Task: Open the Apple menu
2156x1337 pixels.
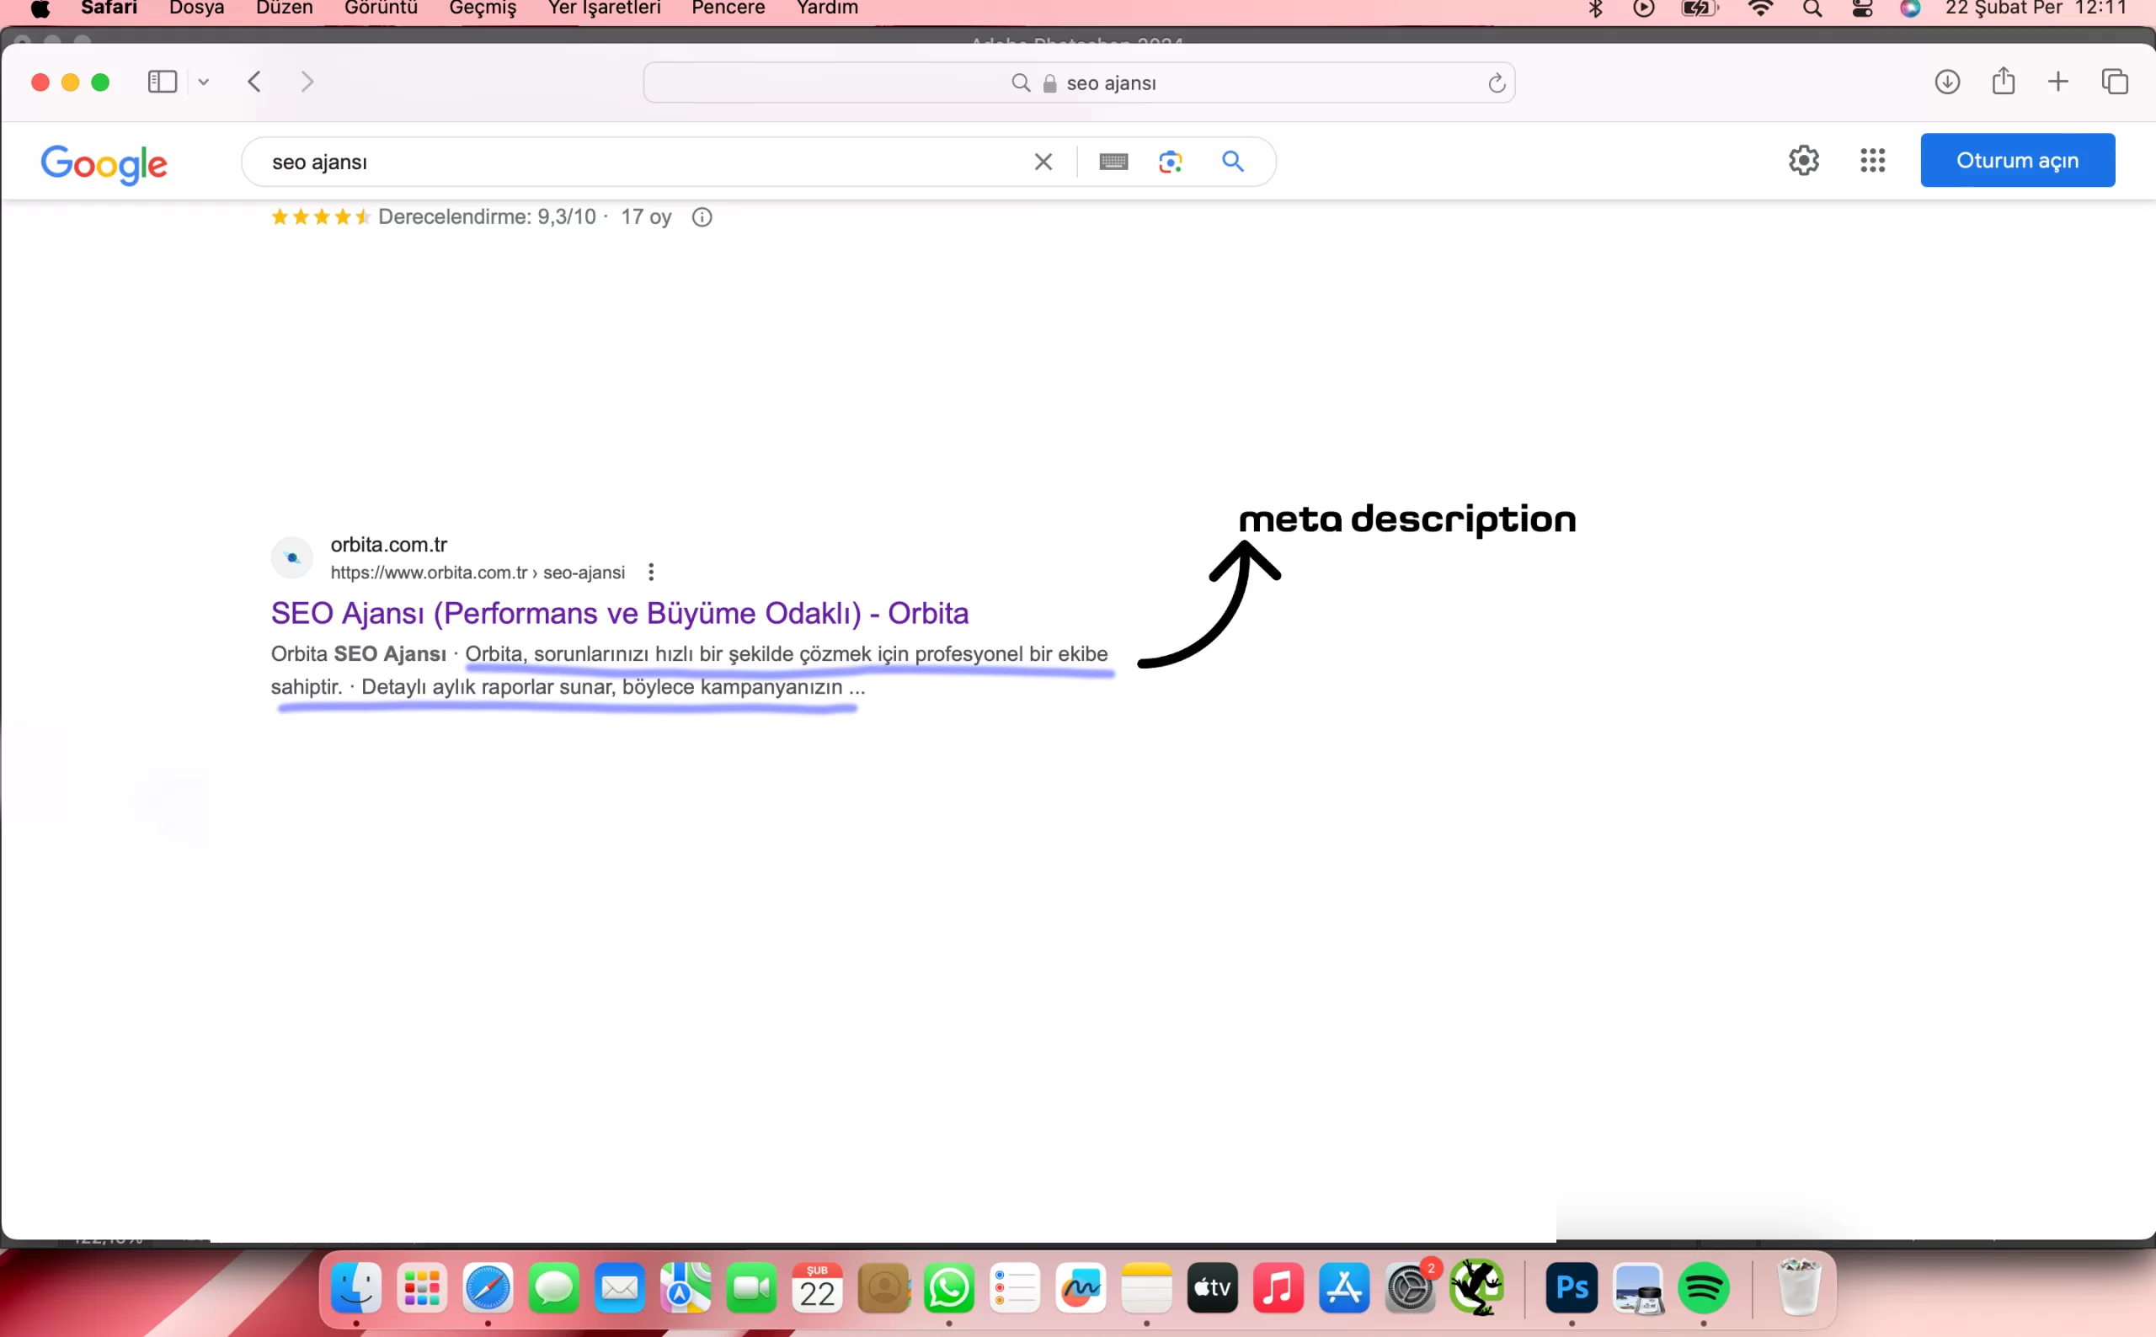Action: (40, 9)
